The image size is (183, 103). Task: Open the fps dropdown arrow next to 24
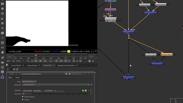pos(13,61)
